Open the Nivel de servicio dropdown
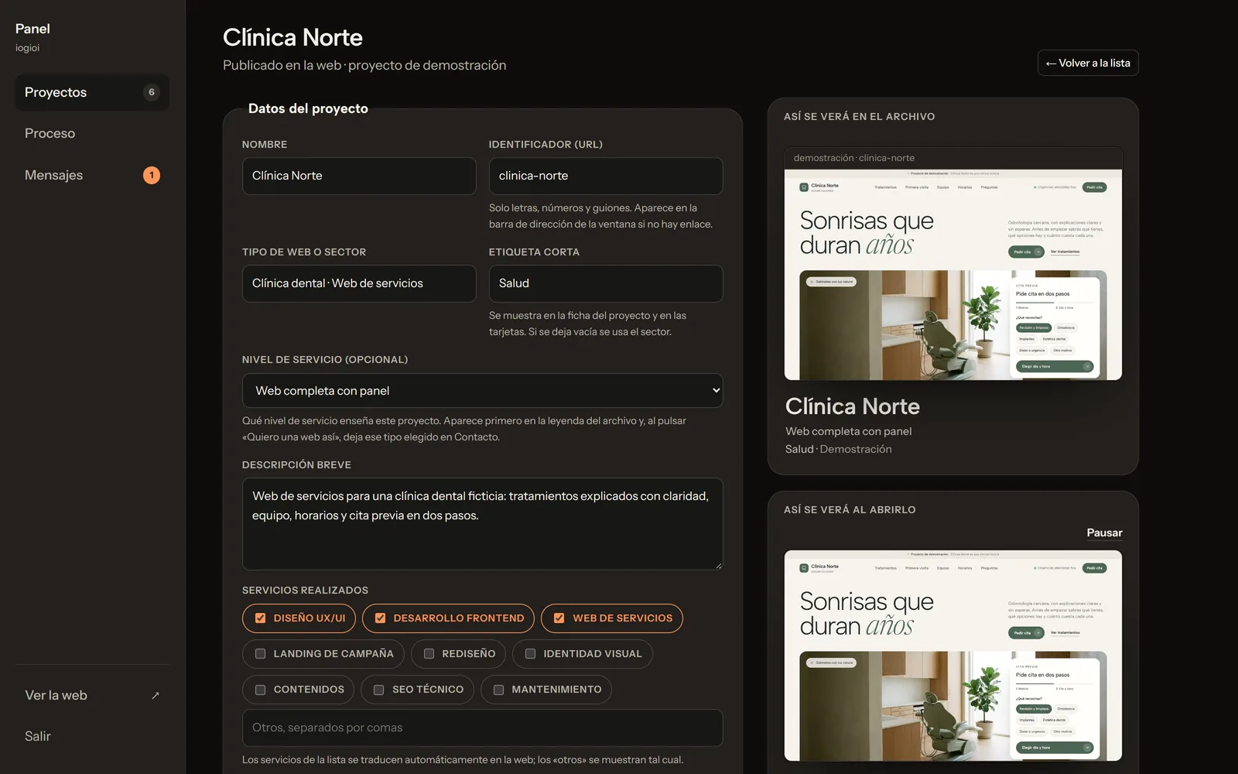The image size is (1238, 774). (x=483, y=391)
